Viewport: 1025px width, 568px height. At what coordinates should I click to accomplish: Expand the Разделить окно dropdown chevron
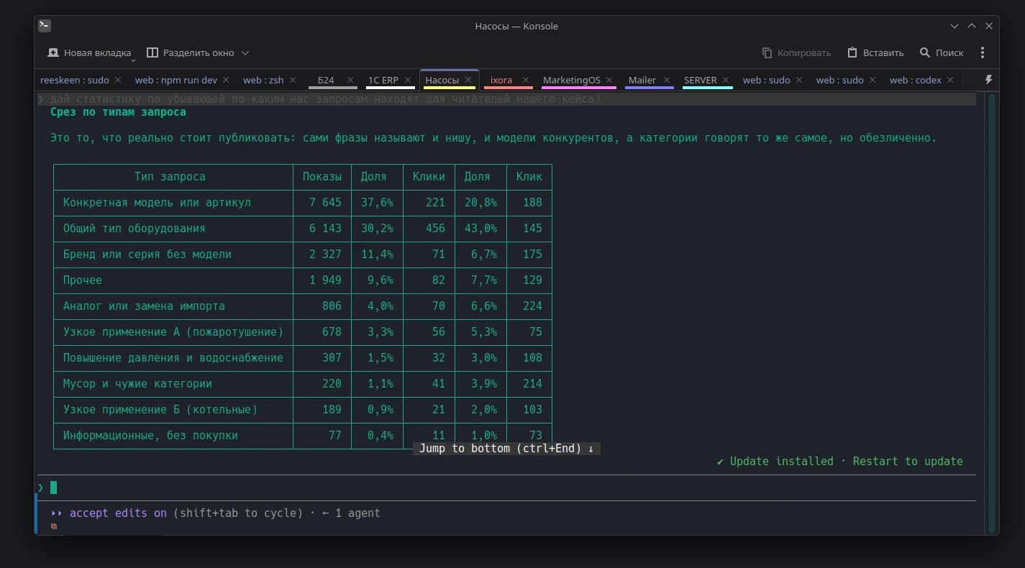click(x=245, y=52)
